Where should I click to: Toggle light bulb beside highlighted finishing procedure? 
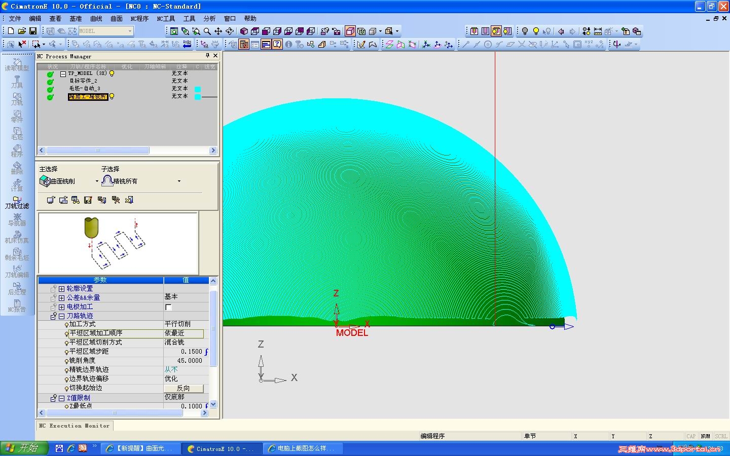(112, 96)
